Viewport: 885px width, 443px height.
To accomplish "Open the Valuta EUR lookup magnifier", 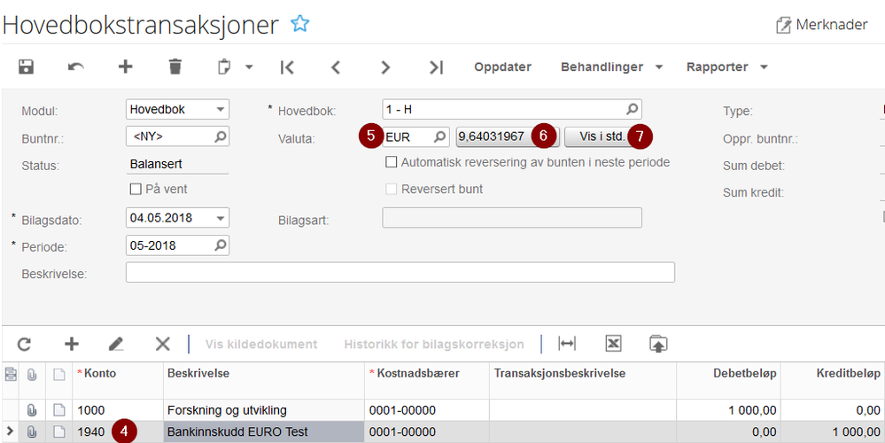I will pyautogui.click(x=439, y=136).
